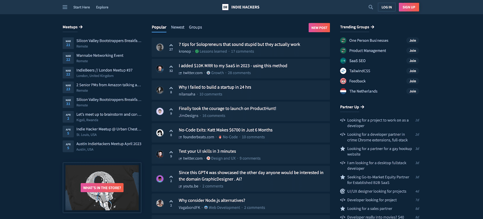Image resolution: width=483 pixels, height=219 pixels.
Task: Open the Partner Up section arrow
Action: pyautogui.click(x=362, y=107)
